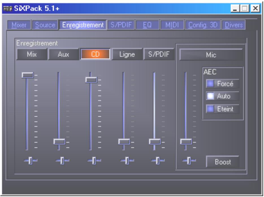The image size is (264, 197).
Task: Enable the AEC Forcé option
Action: point(222,84)
